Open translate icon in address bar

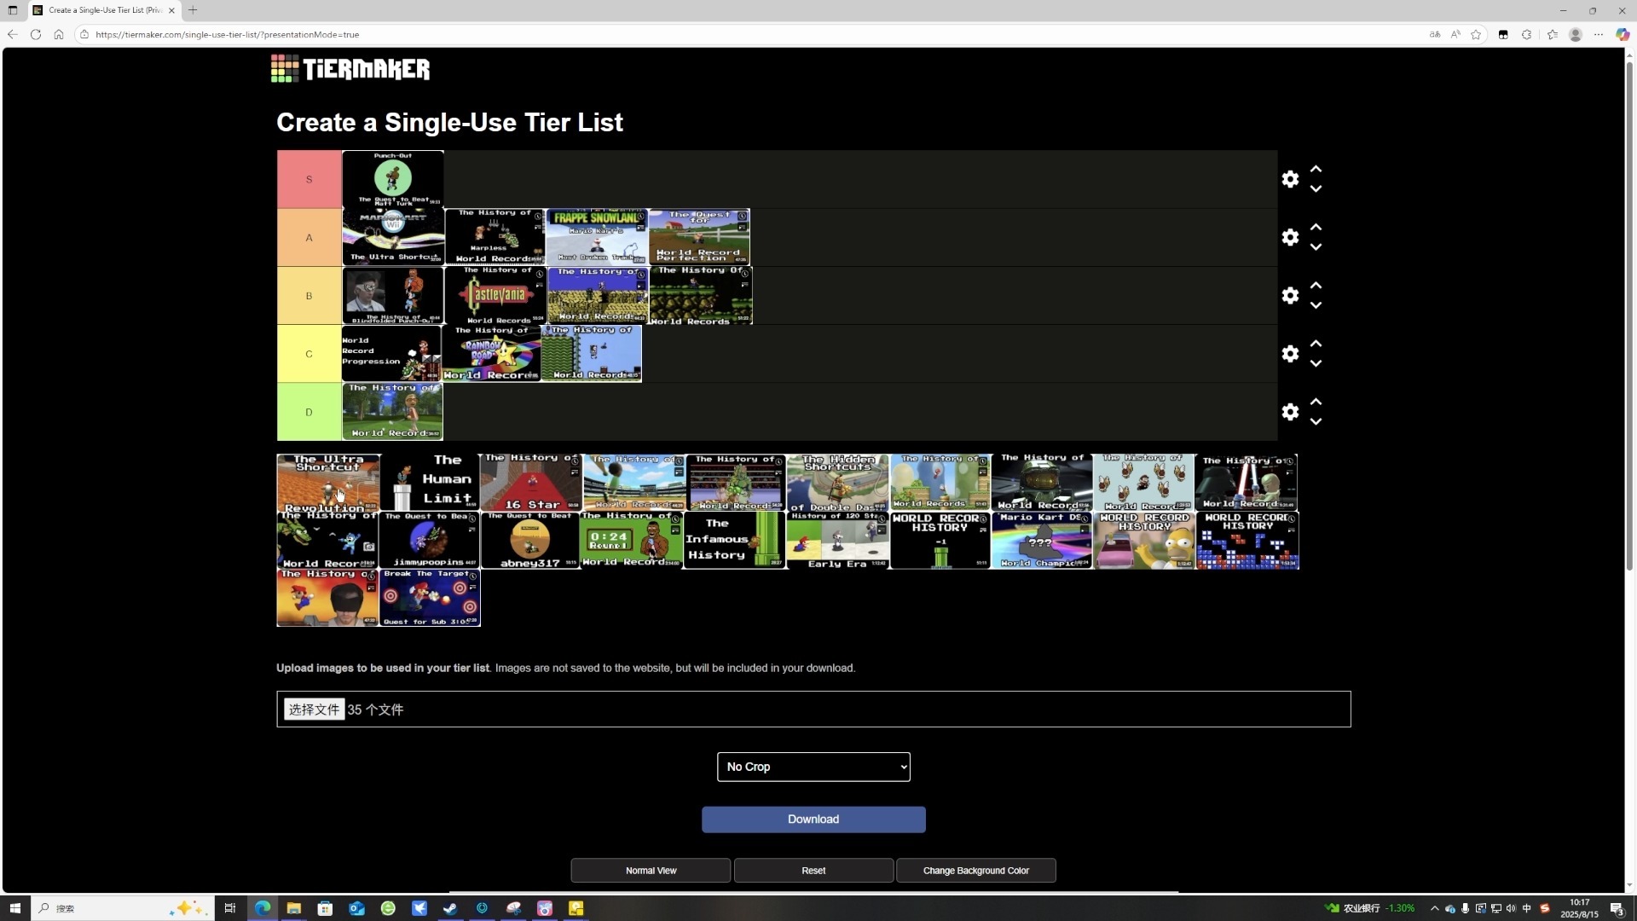coord(1435,35)
